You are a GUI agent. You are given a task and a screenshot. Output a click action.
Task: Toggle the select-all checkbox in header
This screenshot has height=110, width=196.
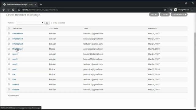tap(9, 28)
